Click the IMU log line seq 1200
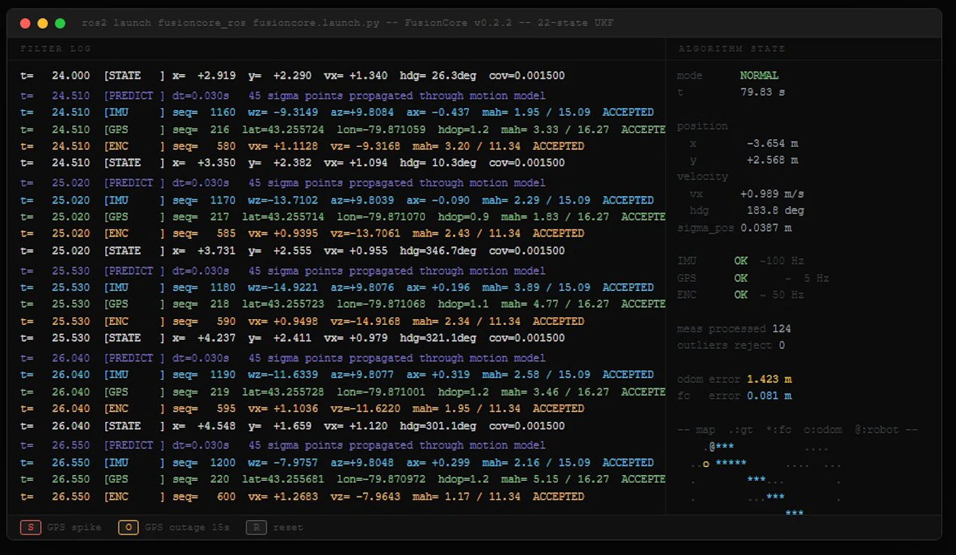 [337, 463]
